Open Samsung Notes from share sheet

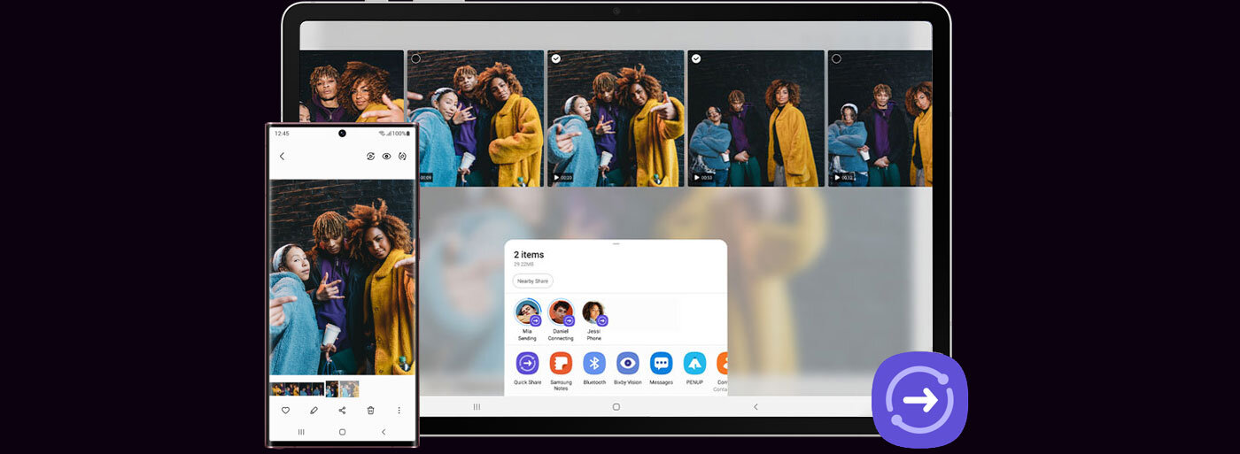click(x=561, y=363)
